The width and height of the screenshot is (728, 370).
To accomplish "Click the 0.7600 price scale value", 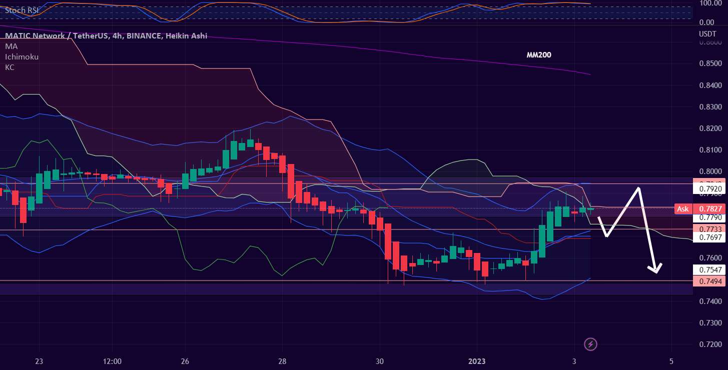I will coord(709,258).
